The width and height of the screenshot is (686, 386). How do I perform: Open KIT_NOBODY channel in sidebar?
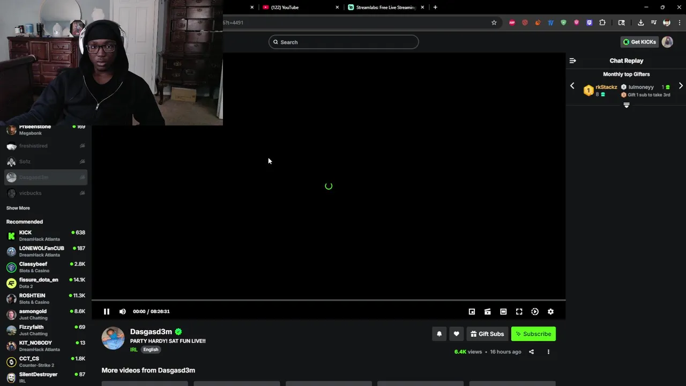tap(46, 346)
